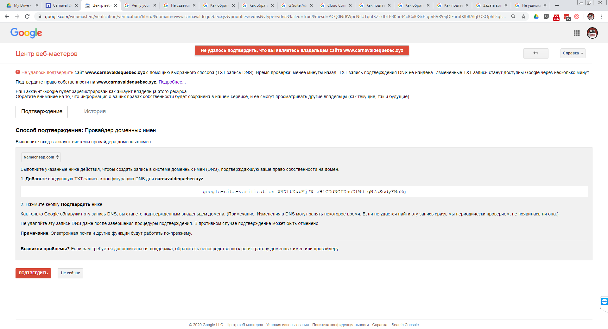Click the zoom magnifier icon in the address bar
The width and height of the screenshot is (608, 329).
(x=513, y=16)
